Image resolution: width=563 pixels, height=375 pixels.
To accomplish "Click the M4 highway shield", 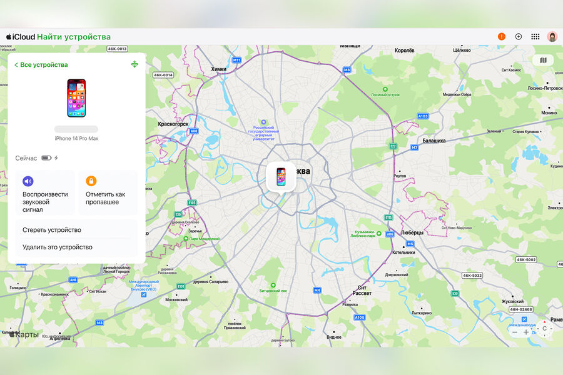I will 317,290.
